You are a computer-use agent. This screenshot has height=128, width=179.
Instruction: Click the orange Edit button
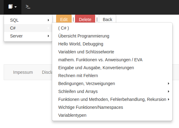pyautogui.click(x=64, y=19)
